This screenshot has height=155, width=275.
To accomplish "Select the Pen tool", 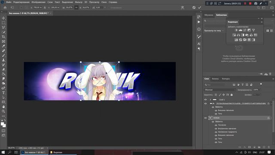I will pyautogui.click(x=3, y=88).
